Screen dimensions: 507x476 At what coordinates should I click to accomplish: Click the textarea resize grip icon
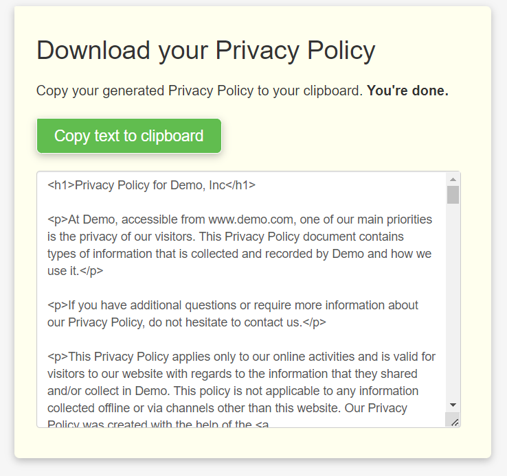click(455, 422)
